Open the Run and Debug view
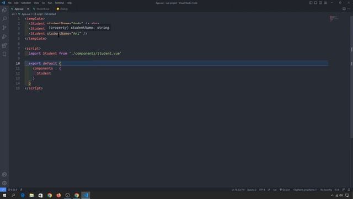 click(4, 36)
